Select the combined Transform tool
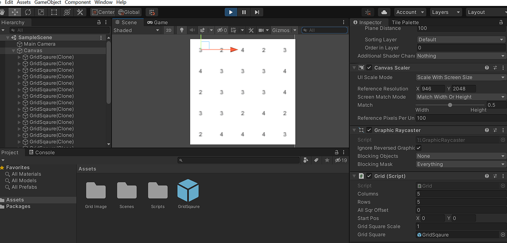 coord(67,12)
